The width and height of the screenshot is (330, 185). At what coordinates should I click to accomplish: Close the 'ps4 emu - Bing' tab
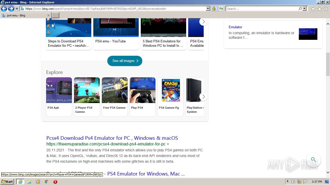(48, 15)
